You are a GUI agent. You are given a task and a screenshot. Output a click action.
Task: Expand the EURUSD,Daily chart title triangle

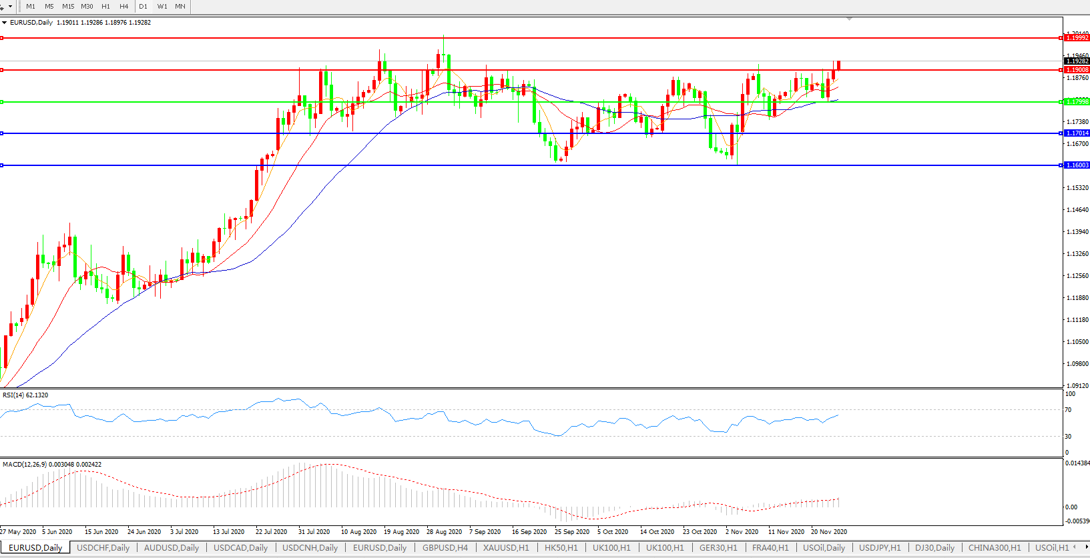(5, 23)
